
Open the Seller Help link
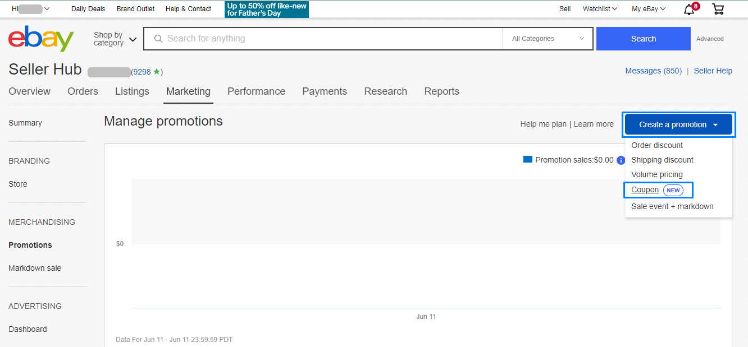tap(713, 71)
